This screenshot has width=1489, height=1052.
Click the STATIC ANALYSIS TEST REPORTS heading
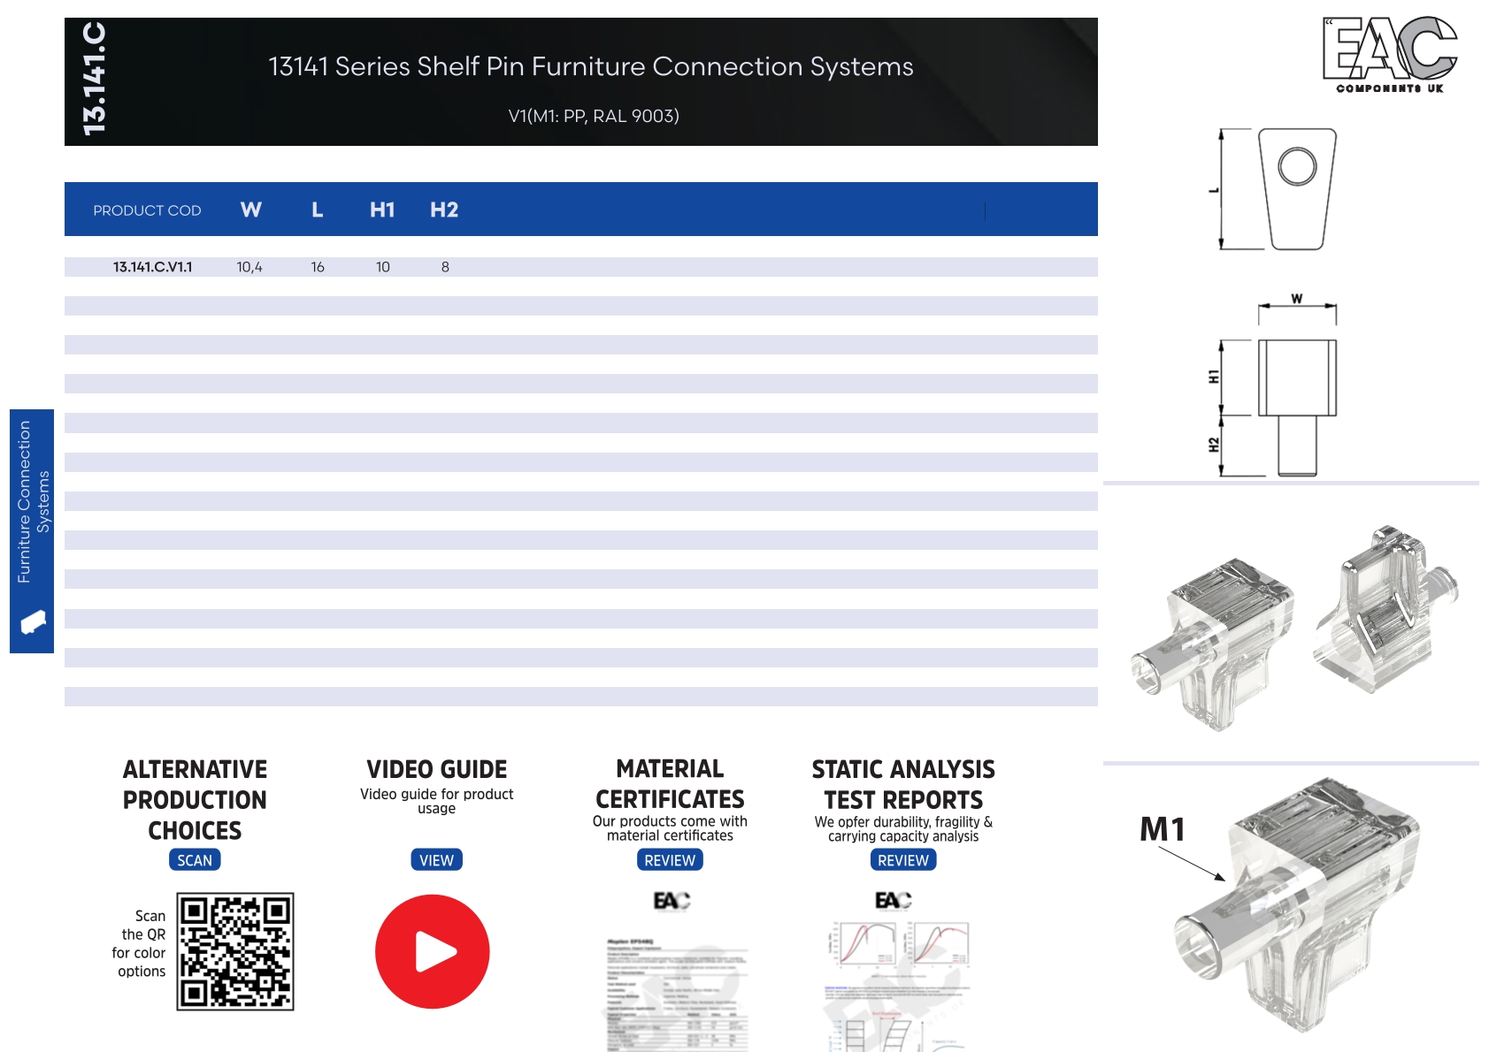(x=903, y=785)
